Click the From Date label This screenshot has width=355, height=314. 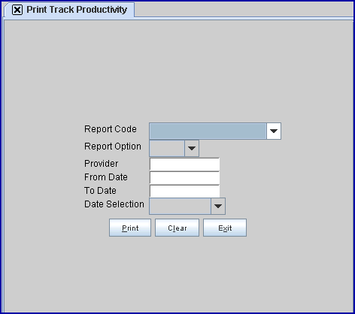point(106,177)
